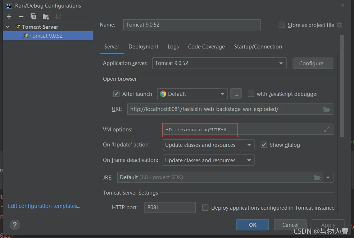This screenshot has height=238, width=354.
Task: Select Tomcat 9.0.52 in the configuration tree
Action: 48,36
